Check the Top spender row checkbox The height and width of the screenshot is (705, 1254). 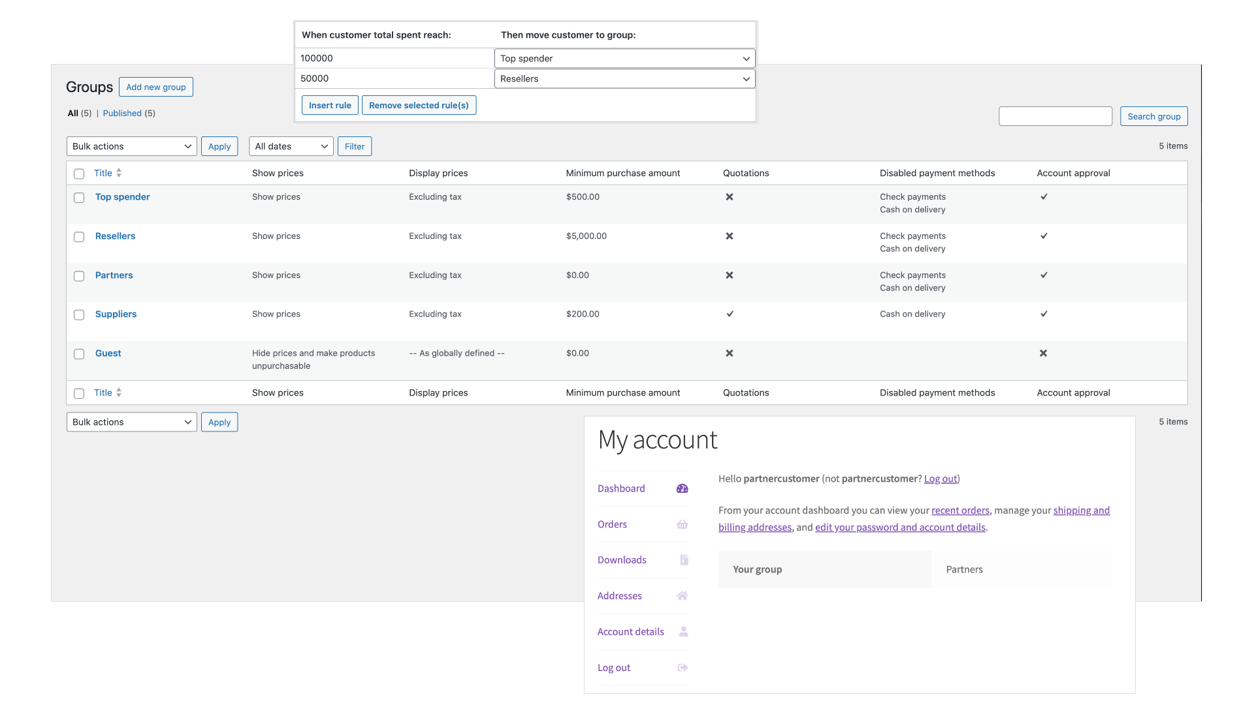pos(79,198)
